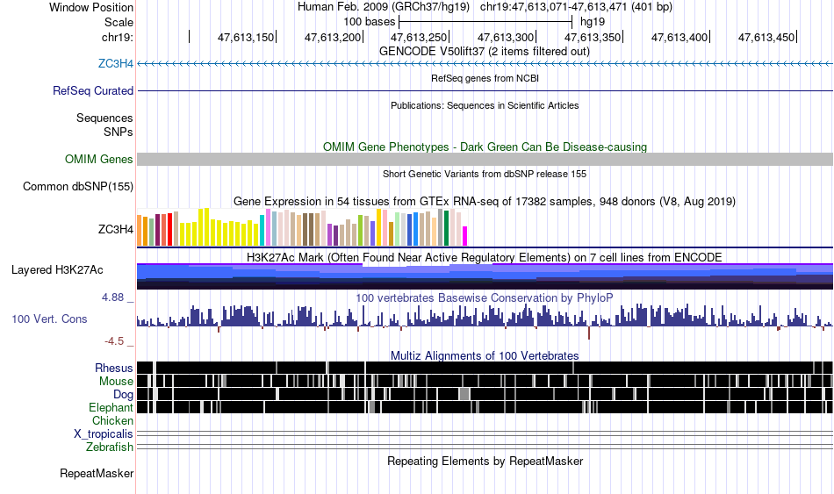The height and width of the screenshot is (494, 834).
Task: Open the RefSeq Curated track label
Action: point(92,91)
